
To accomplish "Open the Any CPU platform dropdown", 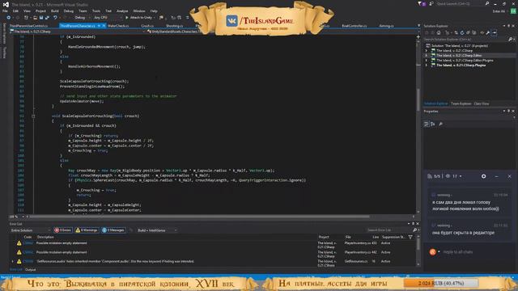I will pyautogui.click(x=108, y=18).
